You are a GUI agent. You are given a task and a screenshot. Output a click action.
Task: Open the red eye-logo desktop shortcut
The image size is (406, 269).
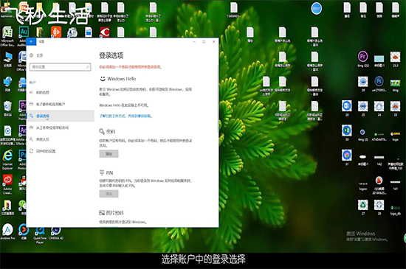point(105,32)
